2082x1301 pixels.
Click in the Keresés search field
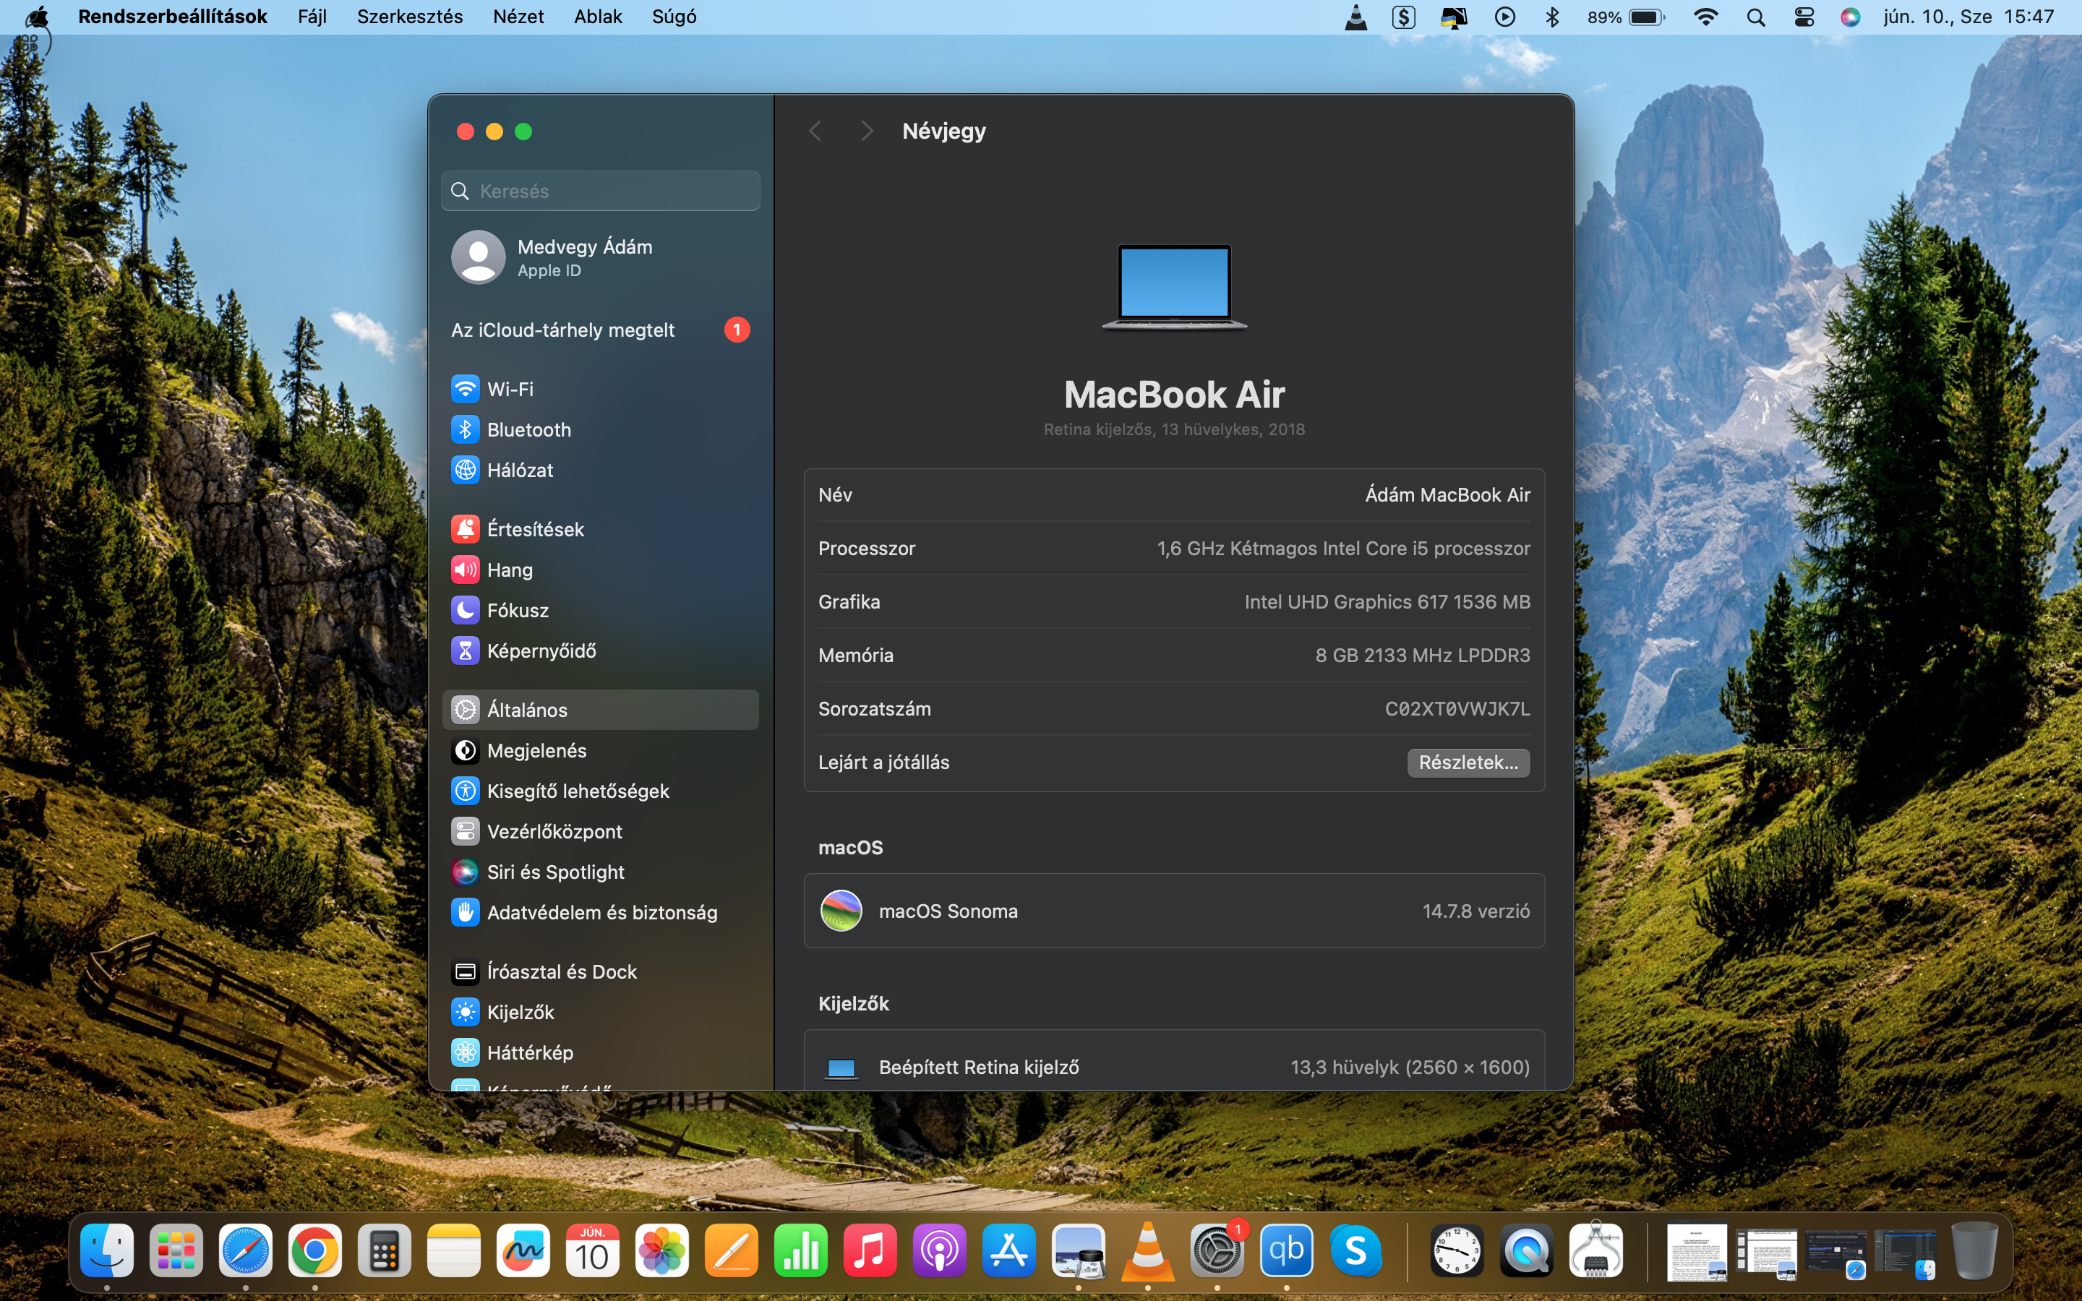click(x=599, y=191)
